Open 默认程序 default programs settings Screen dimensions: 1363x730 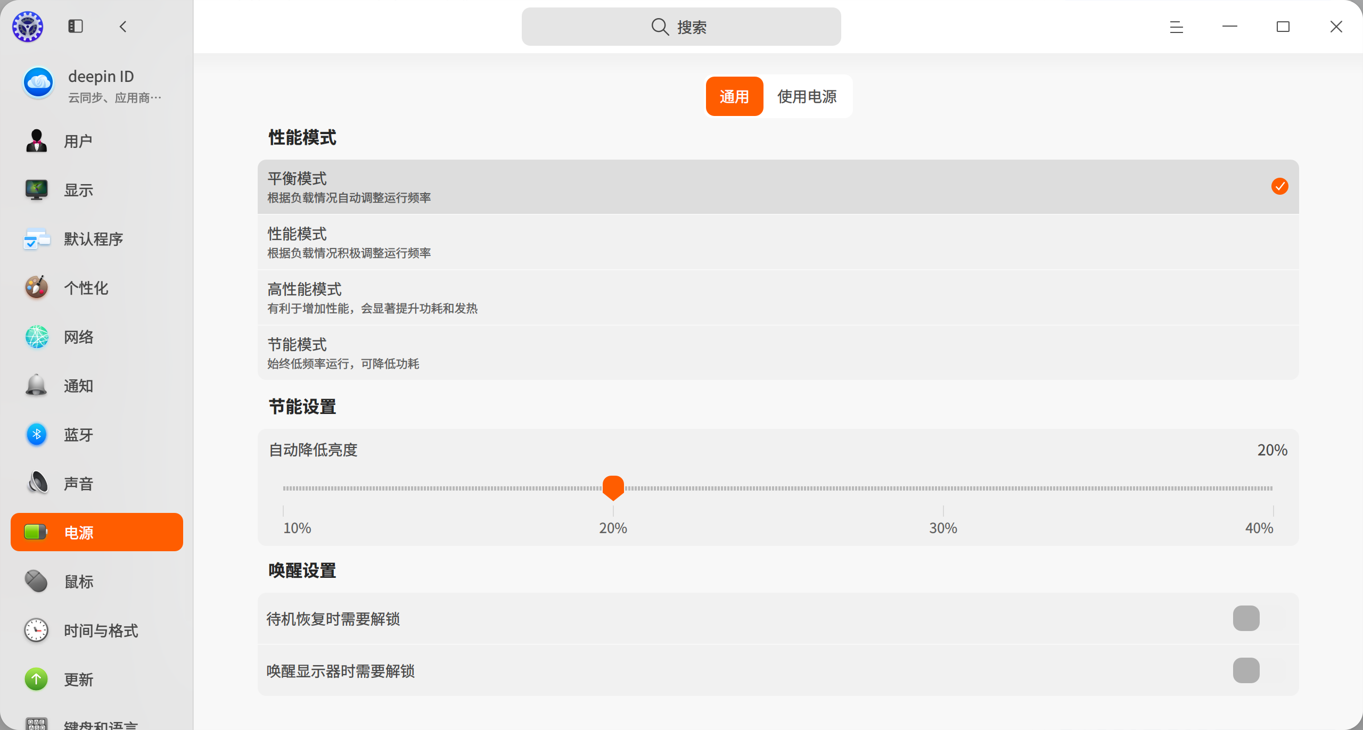(x=97, y=239)
